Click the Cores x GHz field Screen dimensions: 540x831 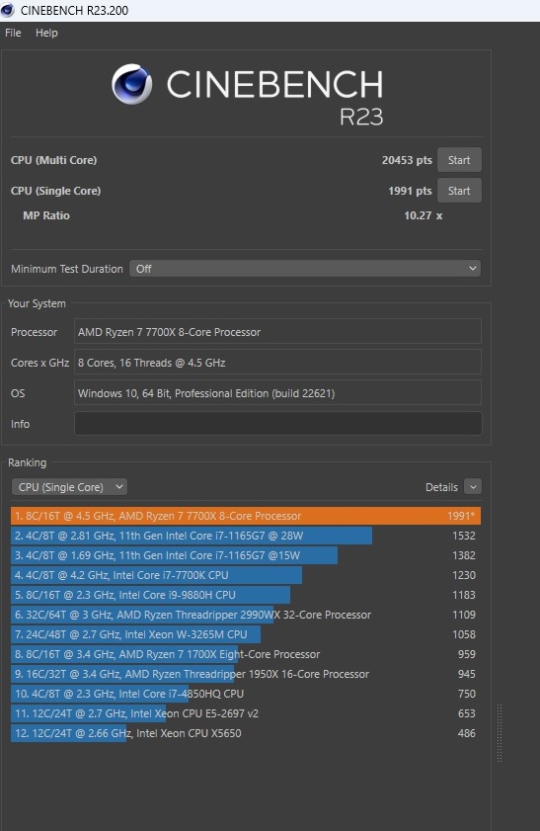click(x=278, y=363)
